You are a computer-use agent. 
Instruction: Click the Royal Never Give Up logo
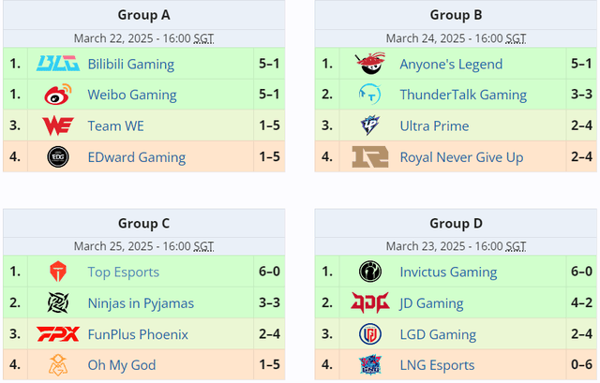[x=370, y=156]
